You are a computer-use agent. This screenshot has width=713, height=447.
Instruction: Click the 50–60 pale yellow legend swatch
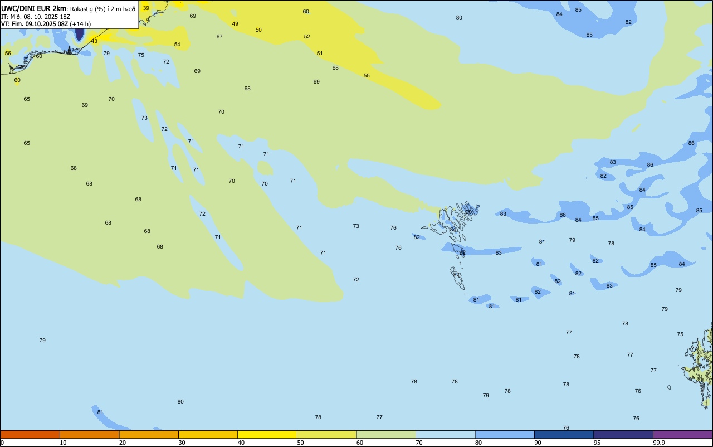(x=326, y=434)
